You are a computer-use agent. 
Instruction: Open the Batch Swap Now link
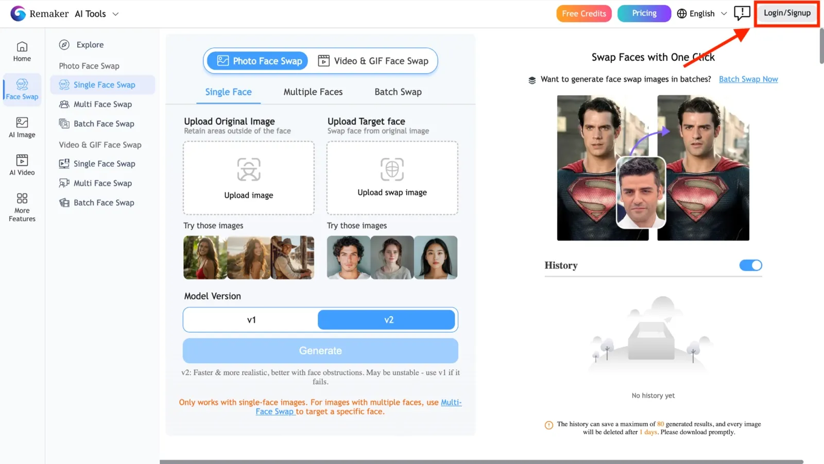pos(748,79)
